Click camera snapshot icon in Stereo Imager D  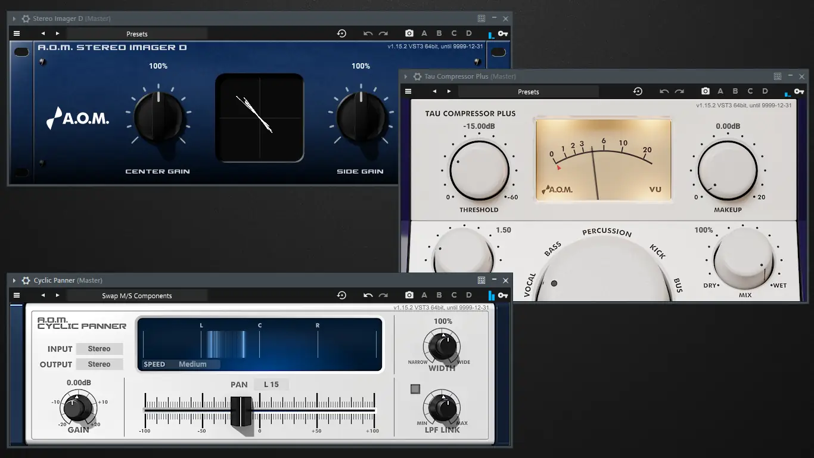[x=409, y=33]
